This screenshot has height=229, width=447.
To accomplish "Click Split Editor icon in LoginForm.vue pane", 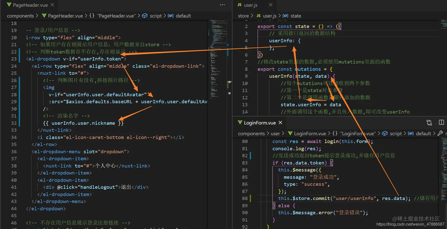I will coord(441,123).
